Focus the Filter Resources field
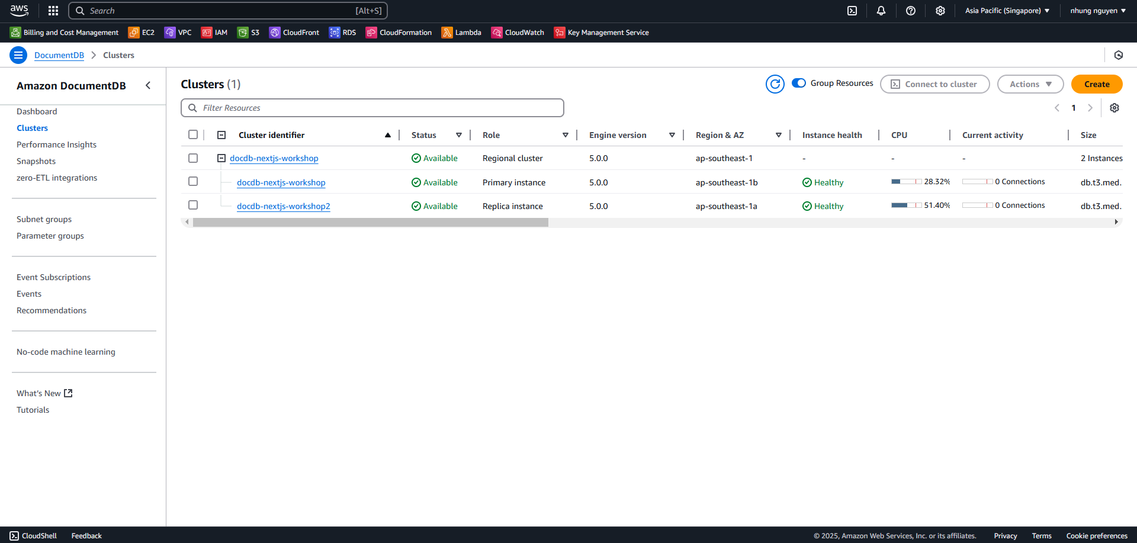The width and height of the screenshot is (1137, 543). [x=372, y=108]
